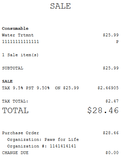Click the '1 Sale item(s)' line
Viewport: 122px width, 158px height.
20,55
